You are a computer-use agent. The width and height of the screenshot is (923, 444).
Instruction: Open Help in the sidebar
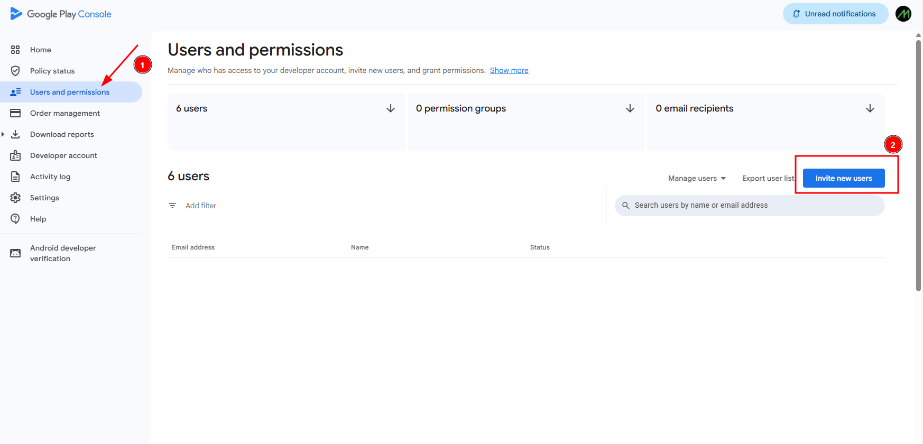pos(71,219)
